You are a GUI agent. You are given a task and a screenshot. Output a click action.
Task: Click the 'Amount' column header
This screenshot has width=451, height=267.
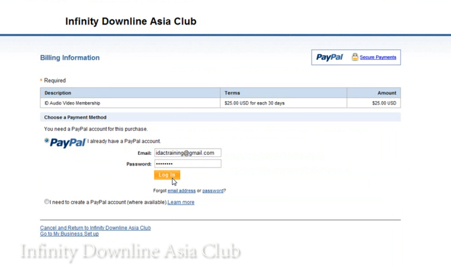pyautogui.click(x=374, y=93)
